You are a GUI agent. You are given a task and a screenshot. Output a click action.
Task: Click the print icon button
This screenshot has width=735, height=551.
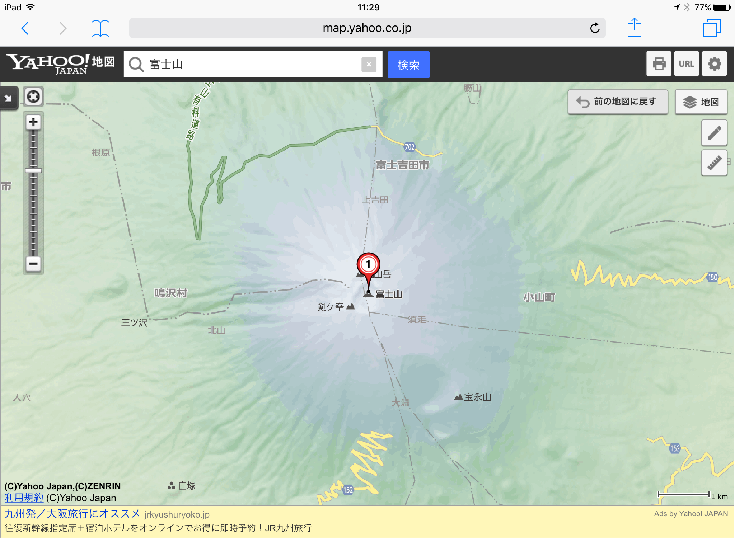click(x=660, y=63)
